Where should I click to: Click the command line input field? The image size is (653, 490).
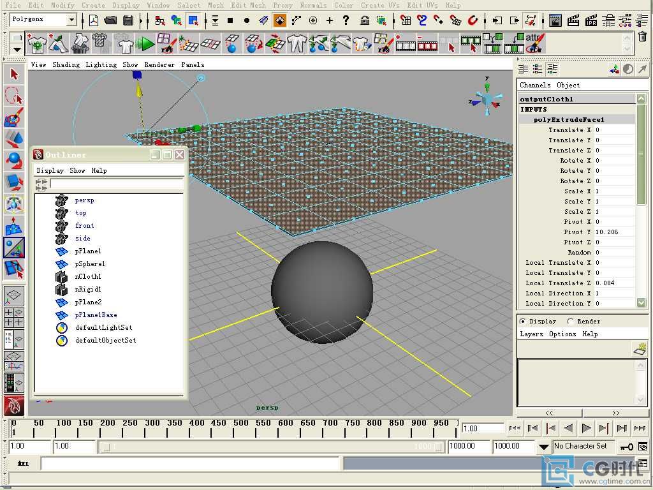(x=190, y=463)
